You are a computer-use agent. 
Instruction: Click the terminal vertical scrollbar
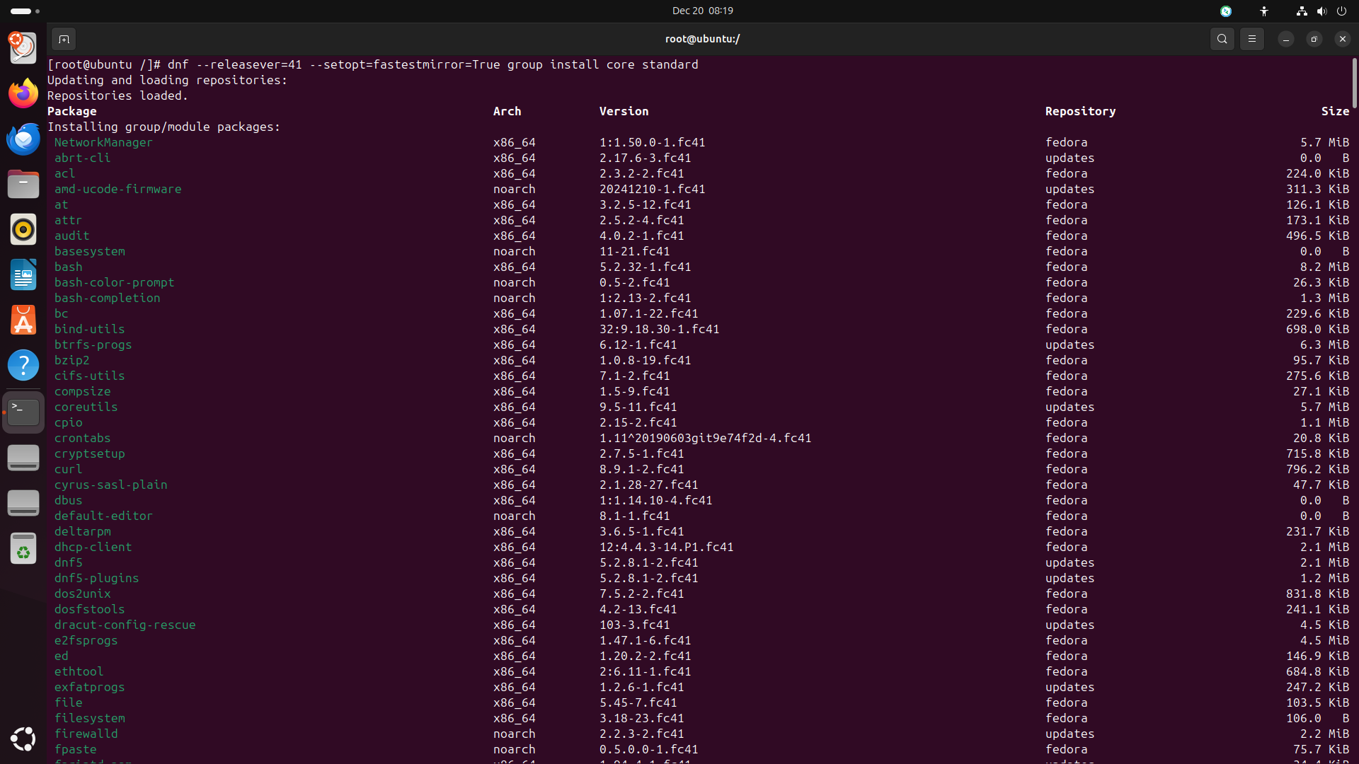pos(1354,83)
